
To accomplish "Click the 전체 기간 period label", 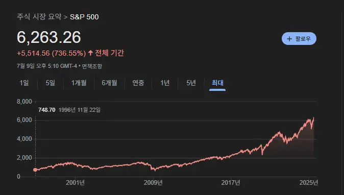I will pyautogui.click(x=109, y=53).
